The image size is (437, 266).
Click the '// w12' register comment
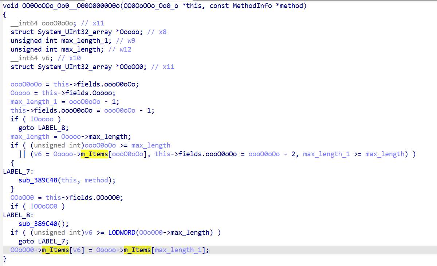[x=120, y=49]
